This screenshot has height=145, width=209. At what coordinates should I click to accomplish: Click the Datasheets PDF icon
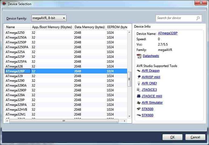coord(139,56)
